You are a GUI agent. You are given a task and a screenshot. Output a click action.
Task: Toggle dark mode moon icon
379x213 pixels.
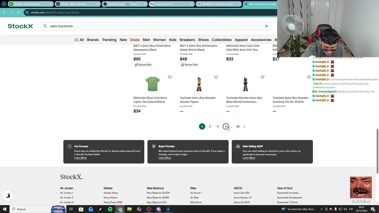(x=8, y=196)
